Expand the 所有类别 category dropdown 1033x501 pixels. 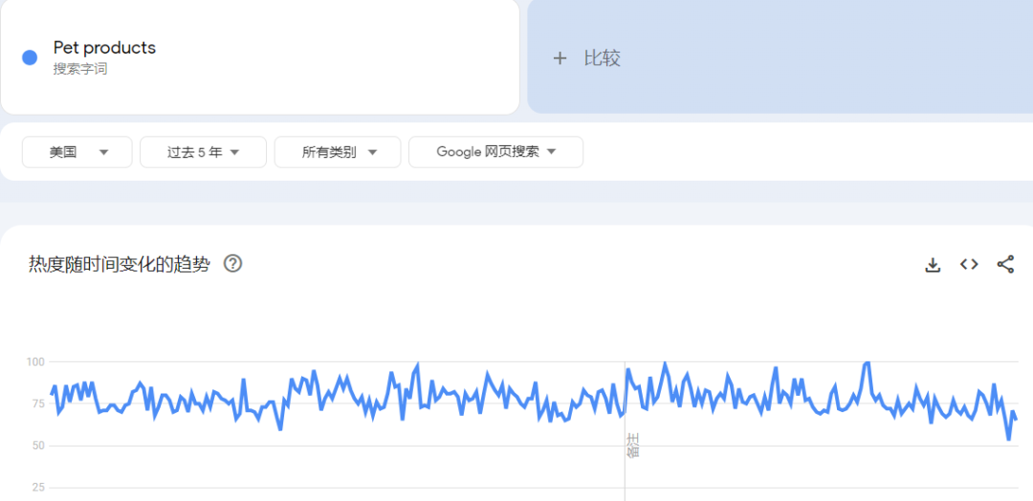click(x=338, y=152)
